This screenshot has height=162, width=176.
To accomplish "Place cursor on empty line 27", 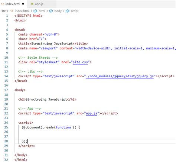I will click(95, 136).
